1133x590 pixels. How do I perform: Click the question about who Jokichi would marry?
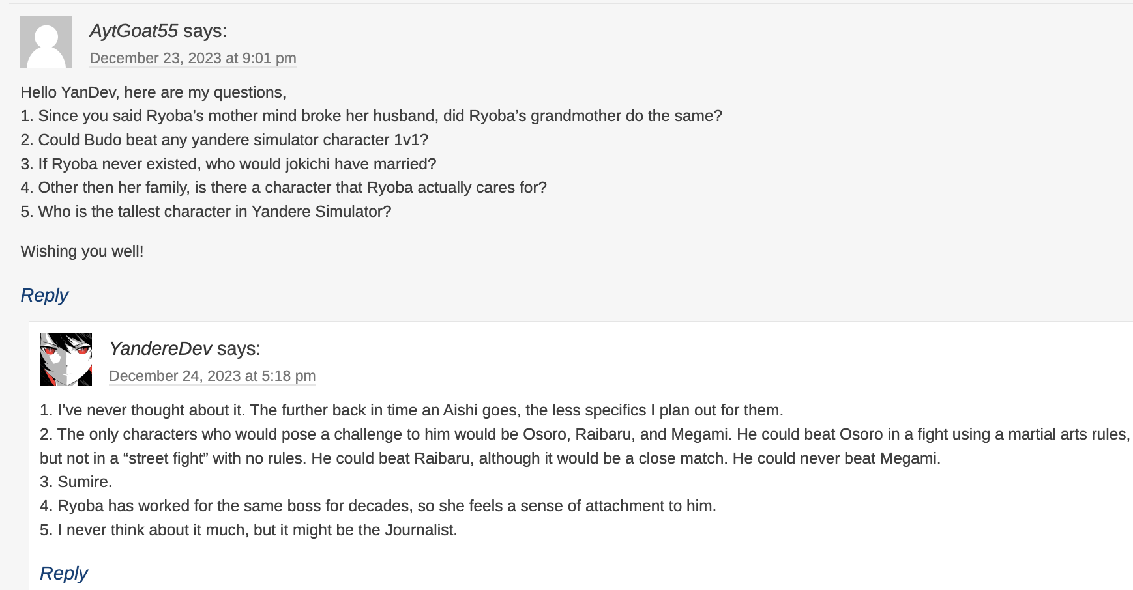pos(228,164)
